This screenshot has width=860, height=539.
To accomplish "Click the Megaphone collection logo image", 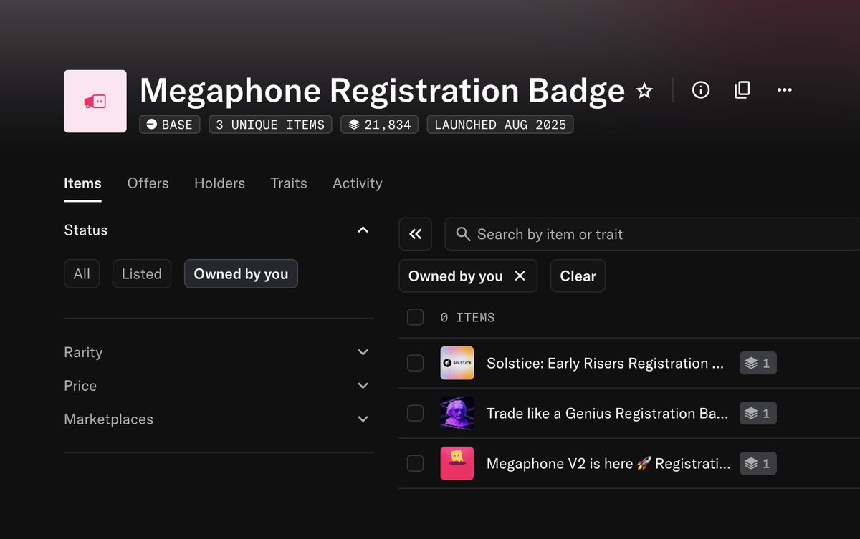I will (x=95, y=101).
